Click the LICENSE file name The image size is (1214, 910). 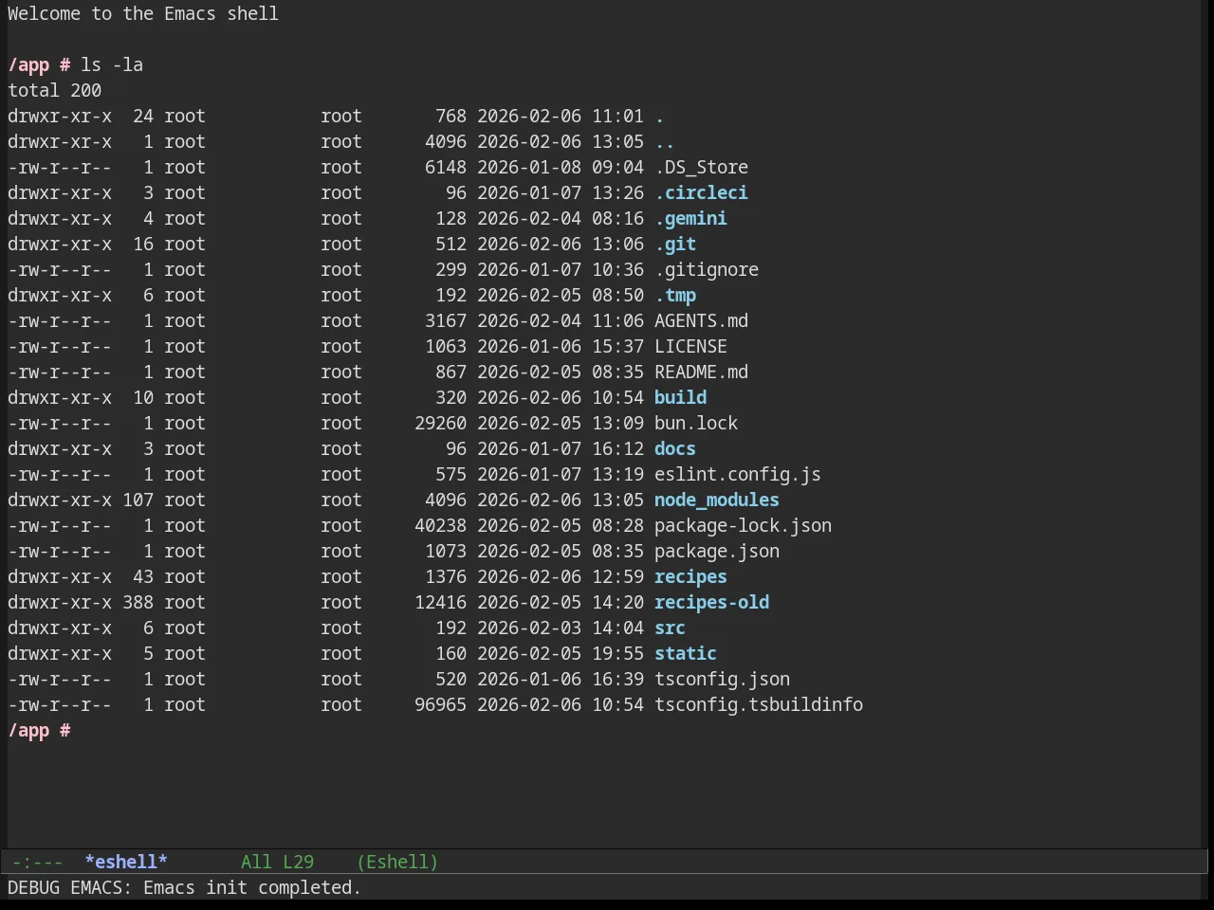coord(690,346)
